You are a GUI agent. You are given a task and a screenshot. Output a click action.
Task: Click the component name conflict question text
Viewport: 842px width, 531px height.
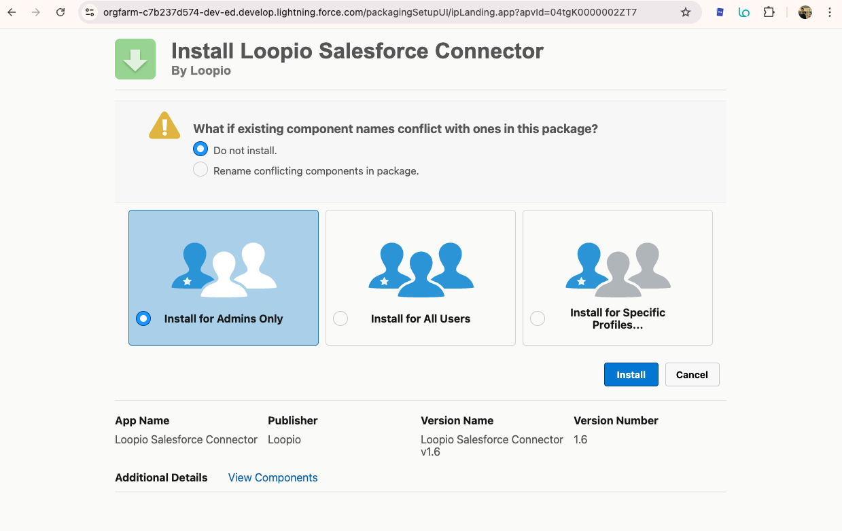[396, 129]
